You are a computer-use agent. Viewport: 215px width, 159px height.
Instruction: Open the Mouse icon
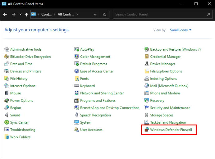(x=7, y=93)
